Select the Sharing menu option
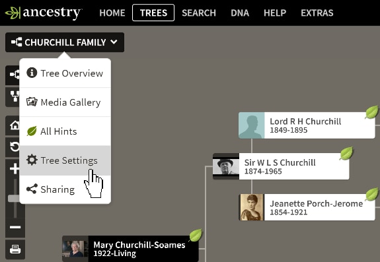 (65, 189)
